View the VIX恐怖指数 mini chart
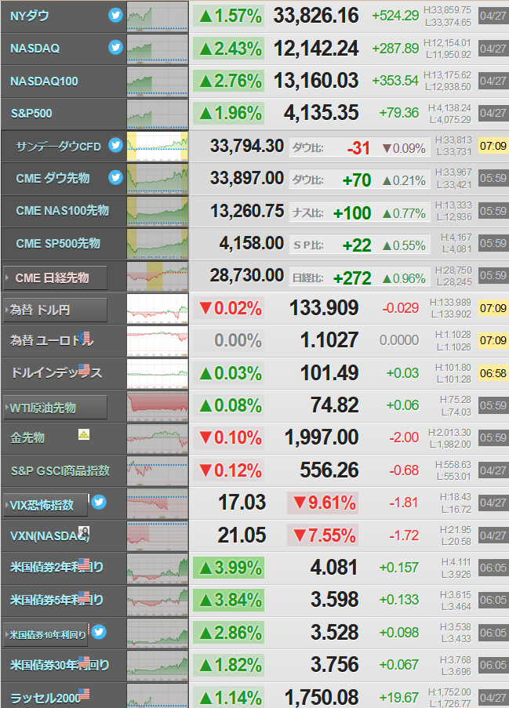The image size is (509, 708). 157,503
